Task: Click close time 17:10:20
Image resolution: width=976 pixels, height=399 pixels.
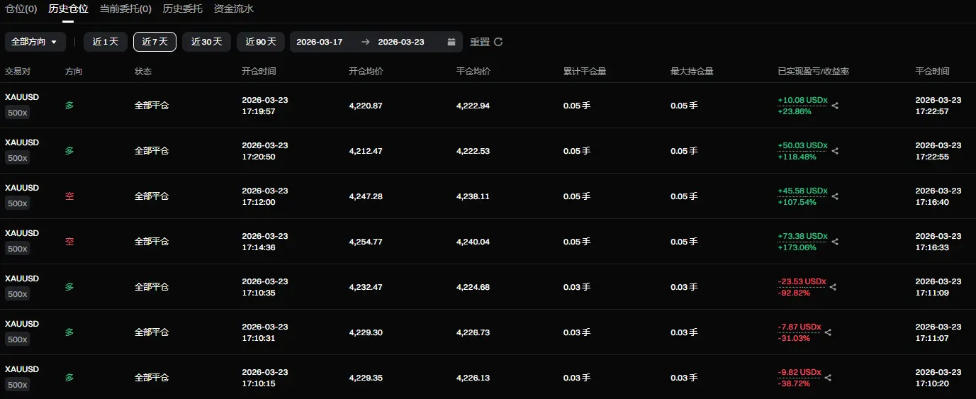Action: (x=932, y=383)
